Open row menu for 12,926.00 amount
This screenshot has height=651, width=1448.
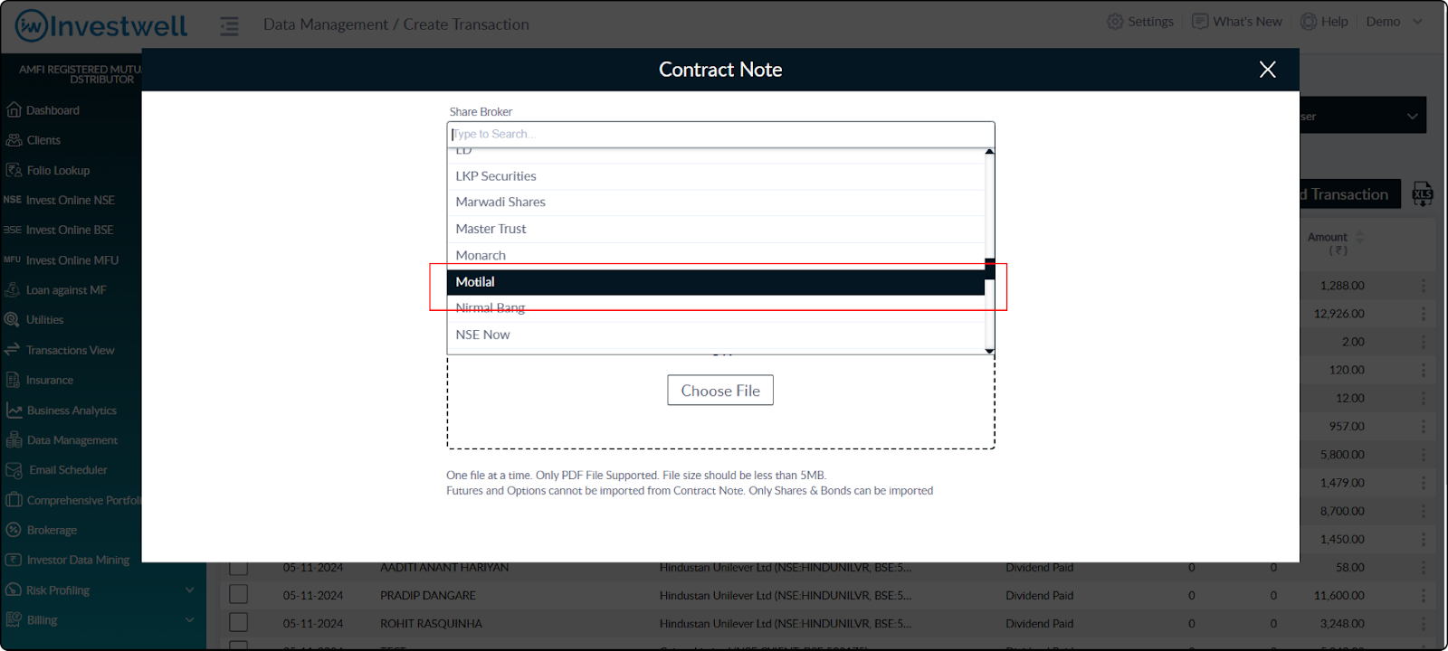click(1423, 314)
